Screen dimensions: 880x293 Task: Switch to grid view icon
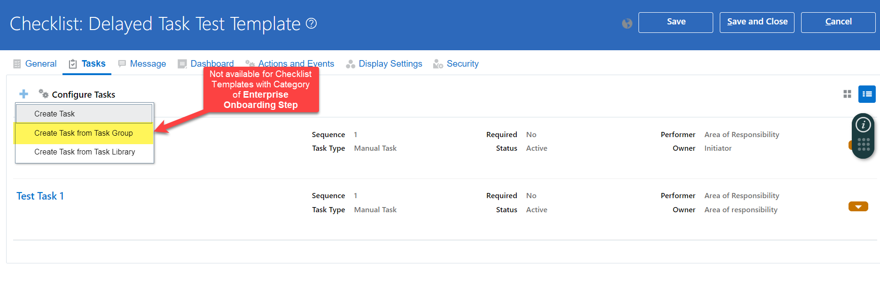pyautogui.click(x=847, y=94)
